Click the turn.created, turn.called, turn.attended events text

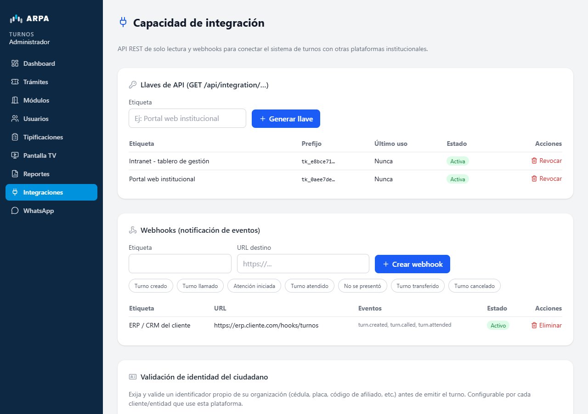pyautogui.click(x=405, y=325)
